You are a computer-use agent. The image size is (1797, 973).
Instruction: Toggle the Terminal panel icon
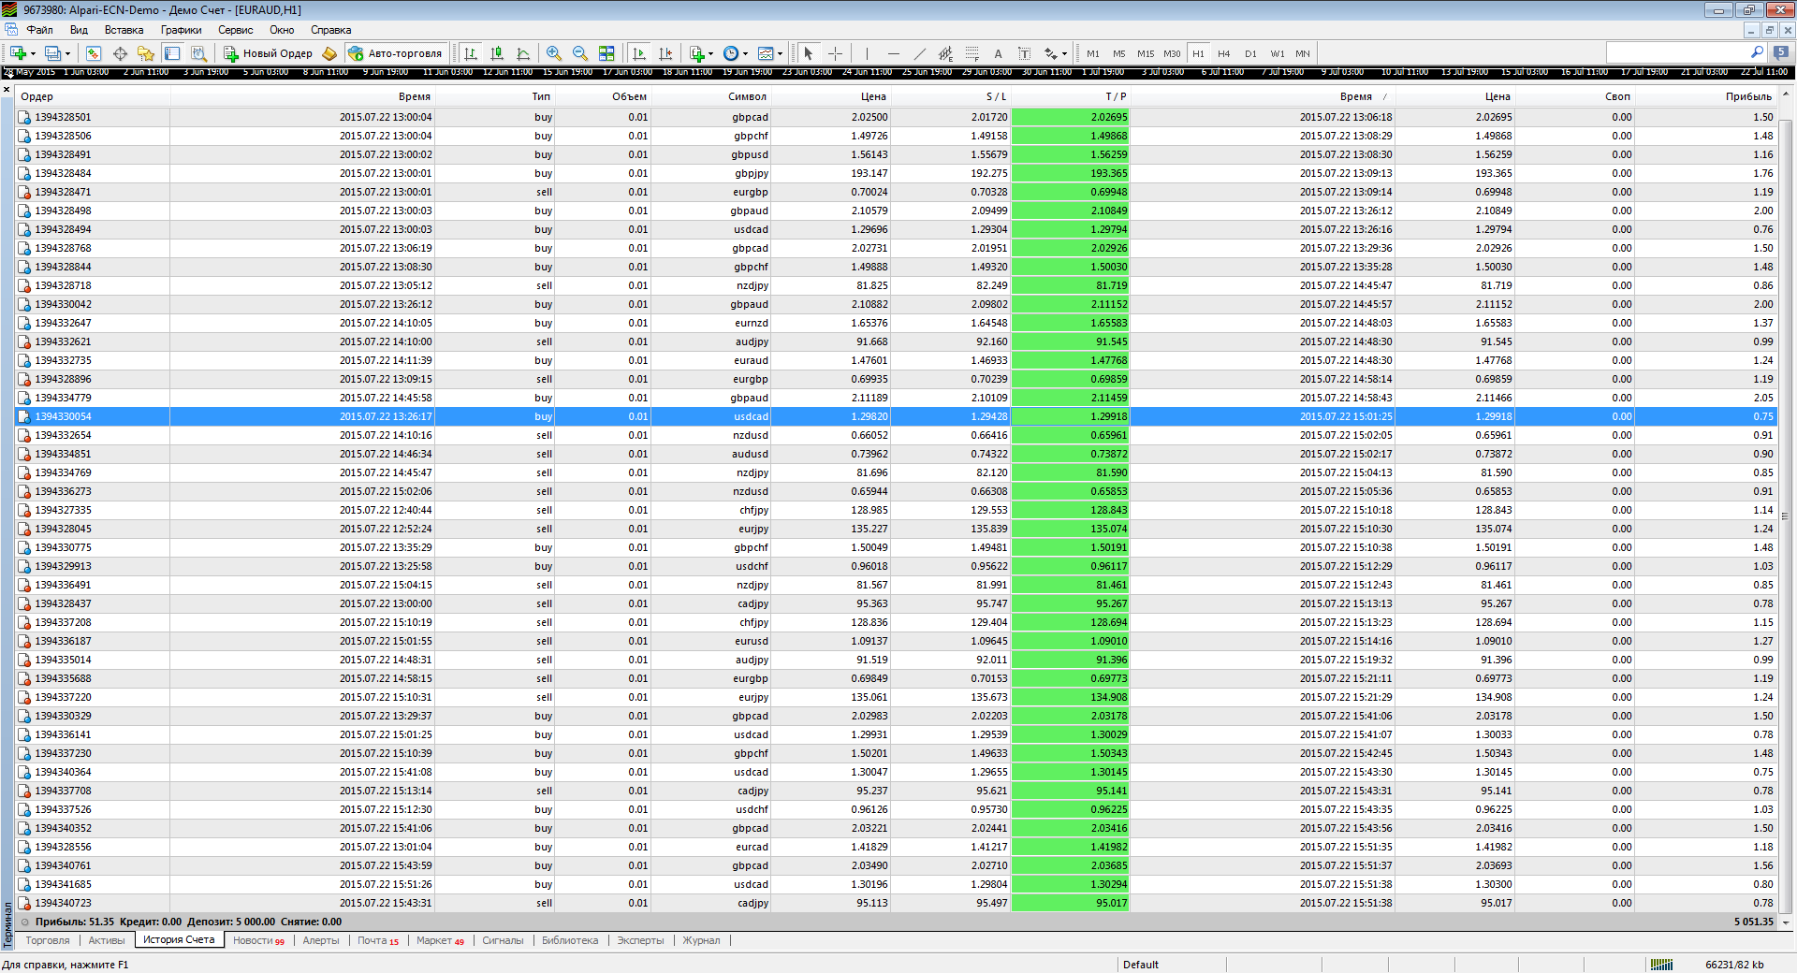[x=172, y=53]
